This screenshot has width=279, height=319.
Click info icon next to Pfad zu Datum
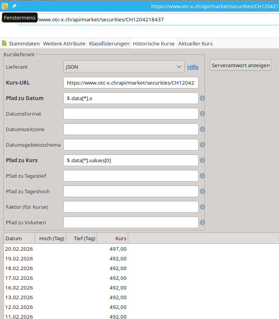point(202,98)
